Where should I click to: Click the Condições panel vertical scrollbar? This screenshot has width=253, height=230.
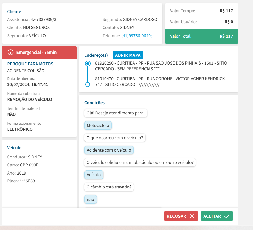point(238,157)
